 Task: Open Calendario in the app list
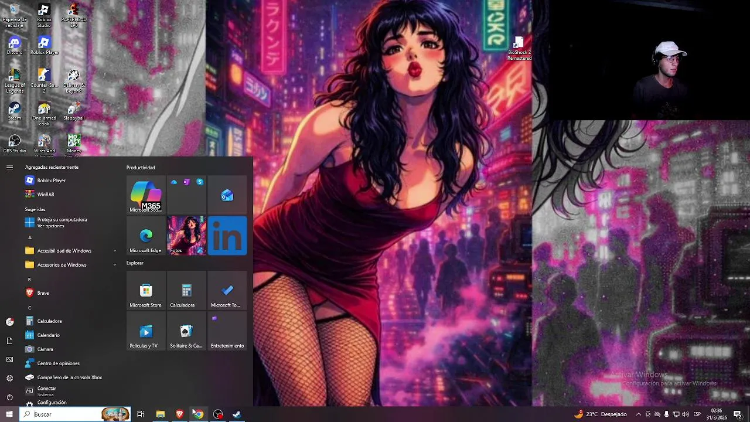tap(70, 335)
